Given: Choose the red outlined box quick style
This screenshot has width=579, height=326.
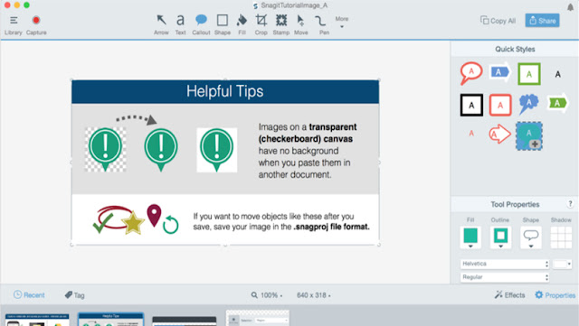Looking at the screenshot, I should 500,105.
